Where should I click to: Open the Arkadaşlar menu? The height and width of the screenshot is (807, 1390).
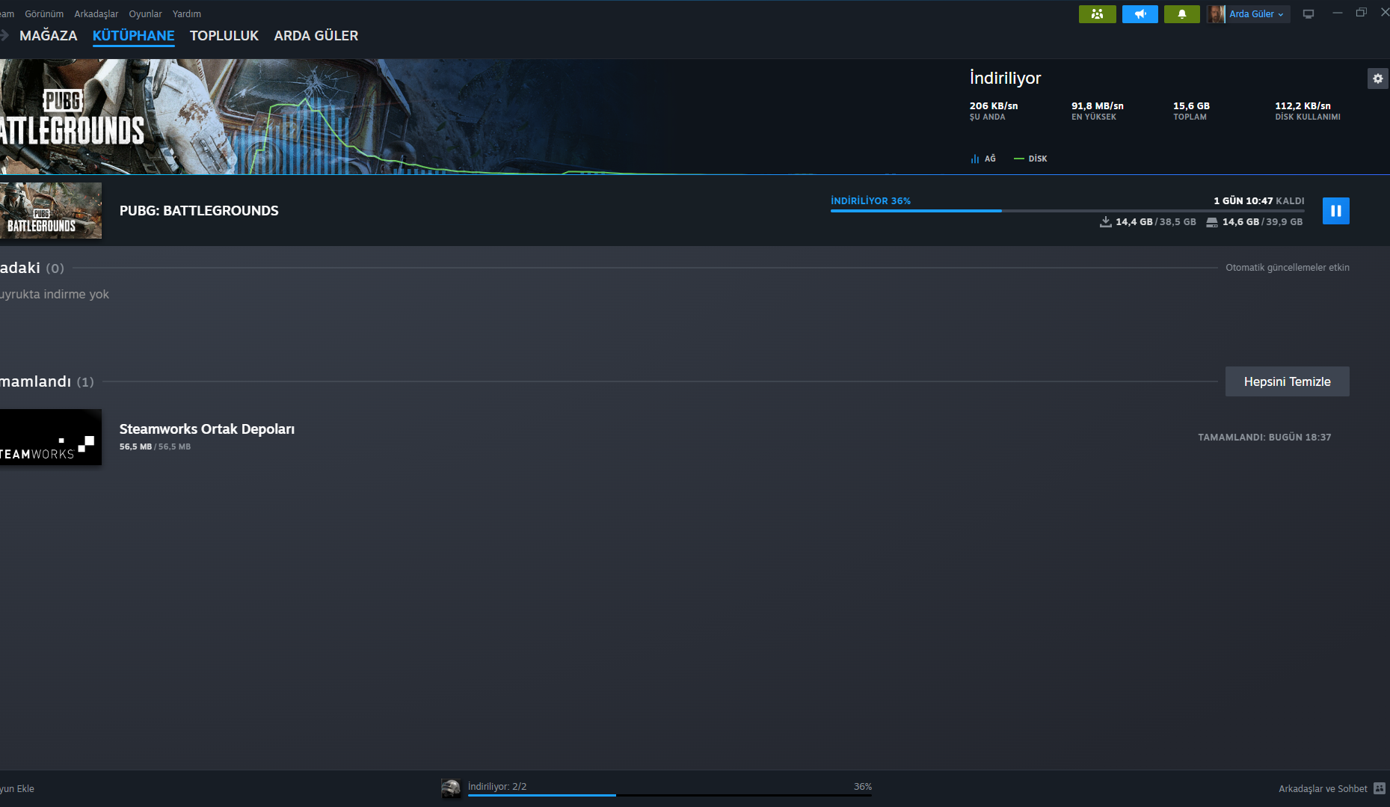(96, 14)
